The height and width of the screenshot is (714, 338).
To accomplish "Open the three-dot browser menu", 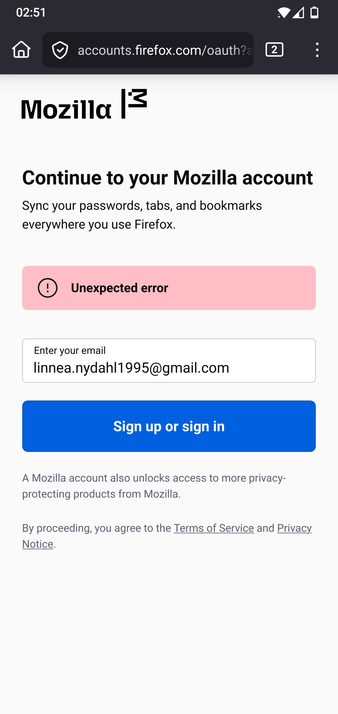I will 317,50.
